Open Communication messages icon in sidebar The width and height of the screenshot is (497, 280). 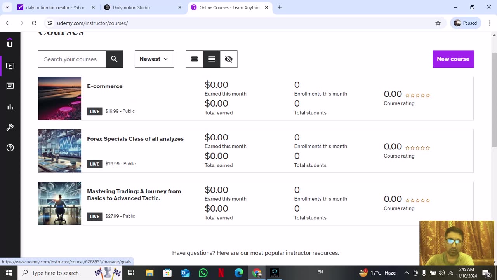(x=10, y=86)
